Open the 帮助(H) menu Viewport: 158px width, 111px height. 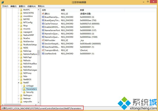(x=41, y=6)
